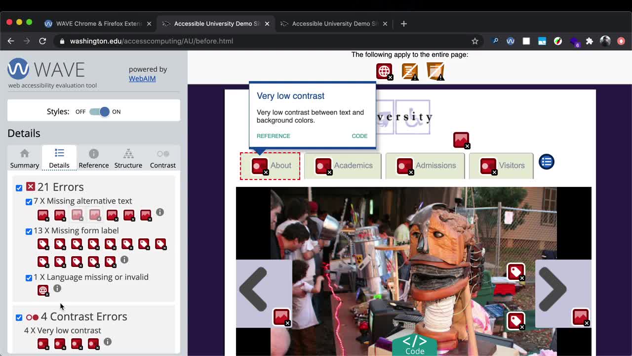The height and width of the screenshot is (356, 632).
Task: Uncheck the Missing form label checkbox
Action: (29, 231)
